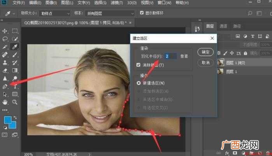The height and width of the screenshot is (156, 272).
Task: Reset default foreground/background colors
Action: pos(5,128)
